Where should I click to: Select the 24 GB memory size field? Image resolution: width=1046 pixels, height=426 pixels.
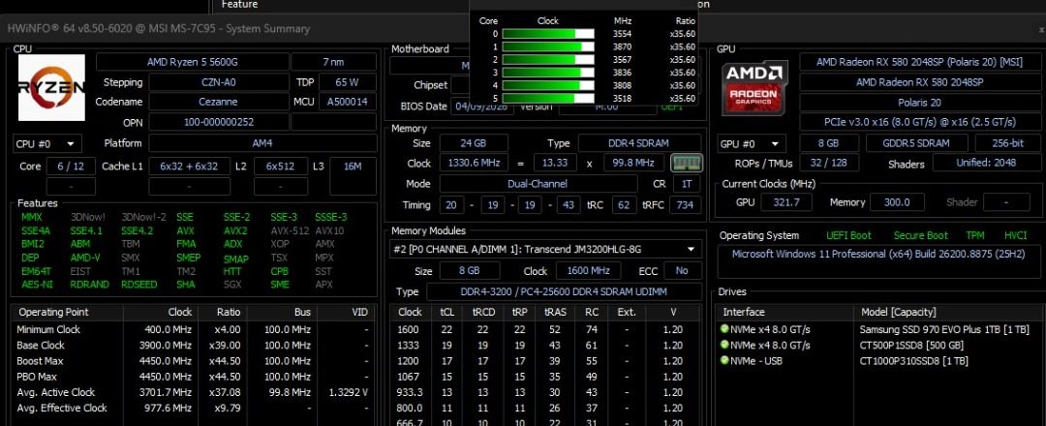point(474,143)
